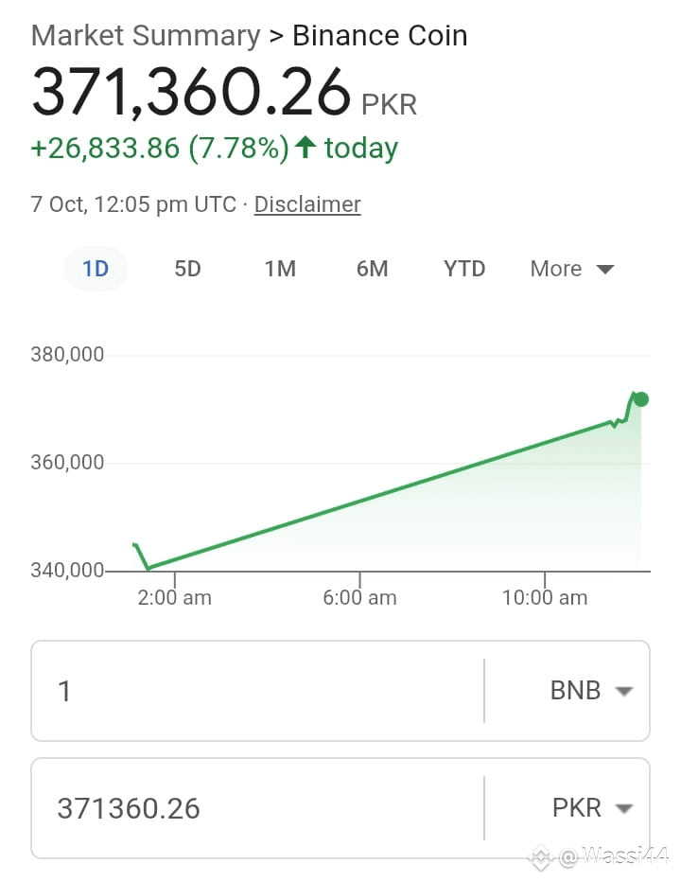Click the Binance Coin title text
The height and width of the screenshot is (882, 681).
[379, 35]
